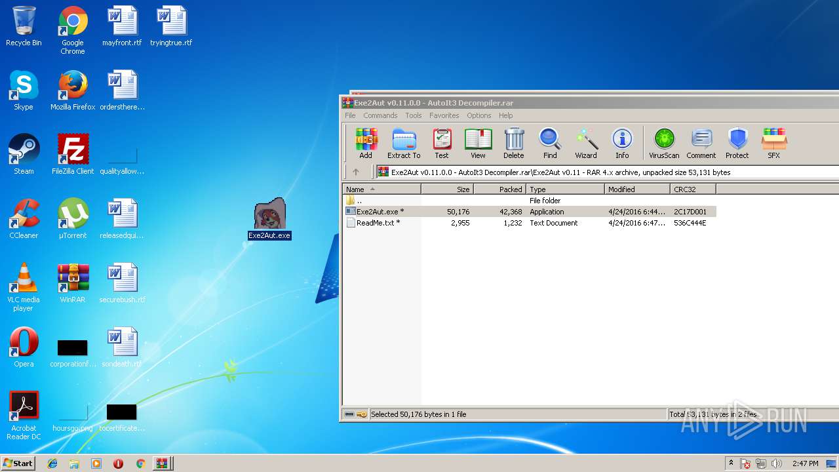The image size is (839, 472).
Task: Open Windows Explorer from the taskbar
Action: (74, 463)
